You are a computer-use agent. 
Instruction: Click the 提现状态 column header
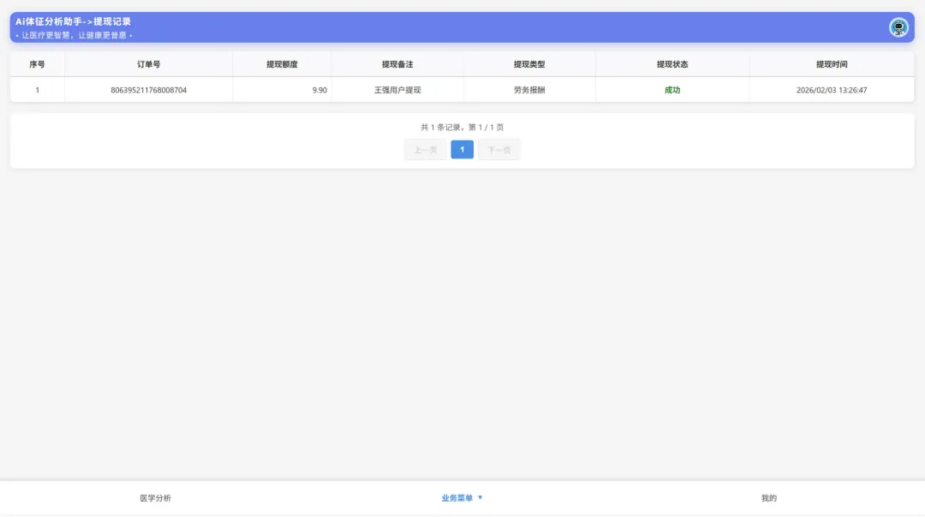tap(672, 64)
